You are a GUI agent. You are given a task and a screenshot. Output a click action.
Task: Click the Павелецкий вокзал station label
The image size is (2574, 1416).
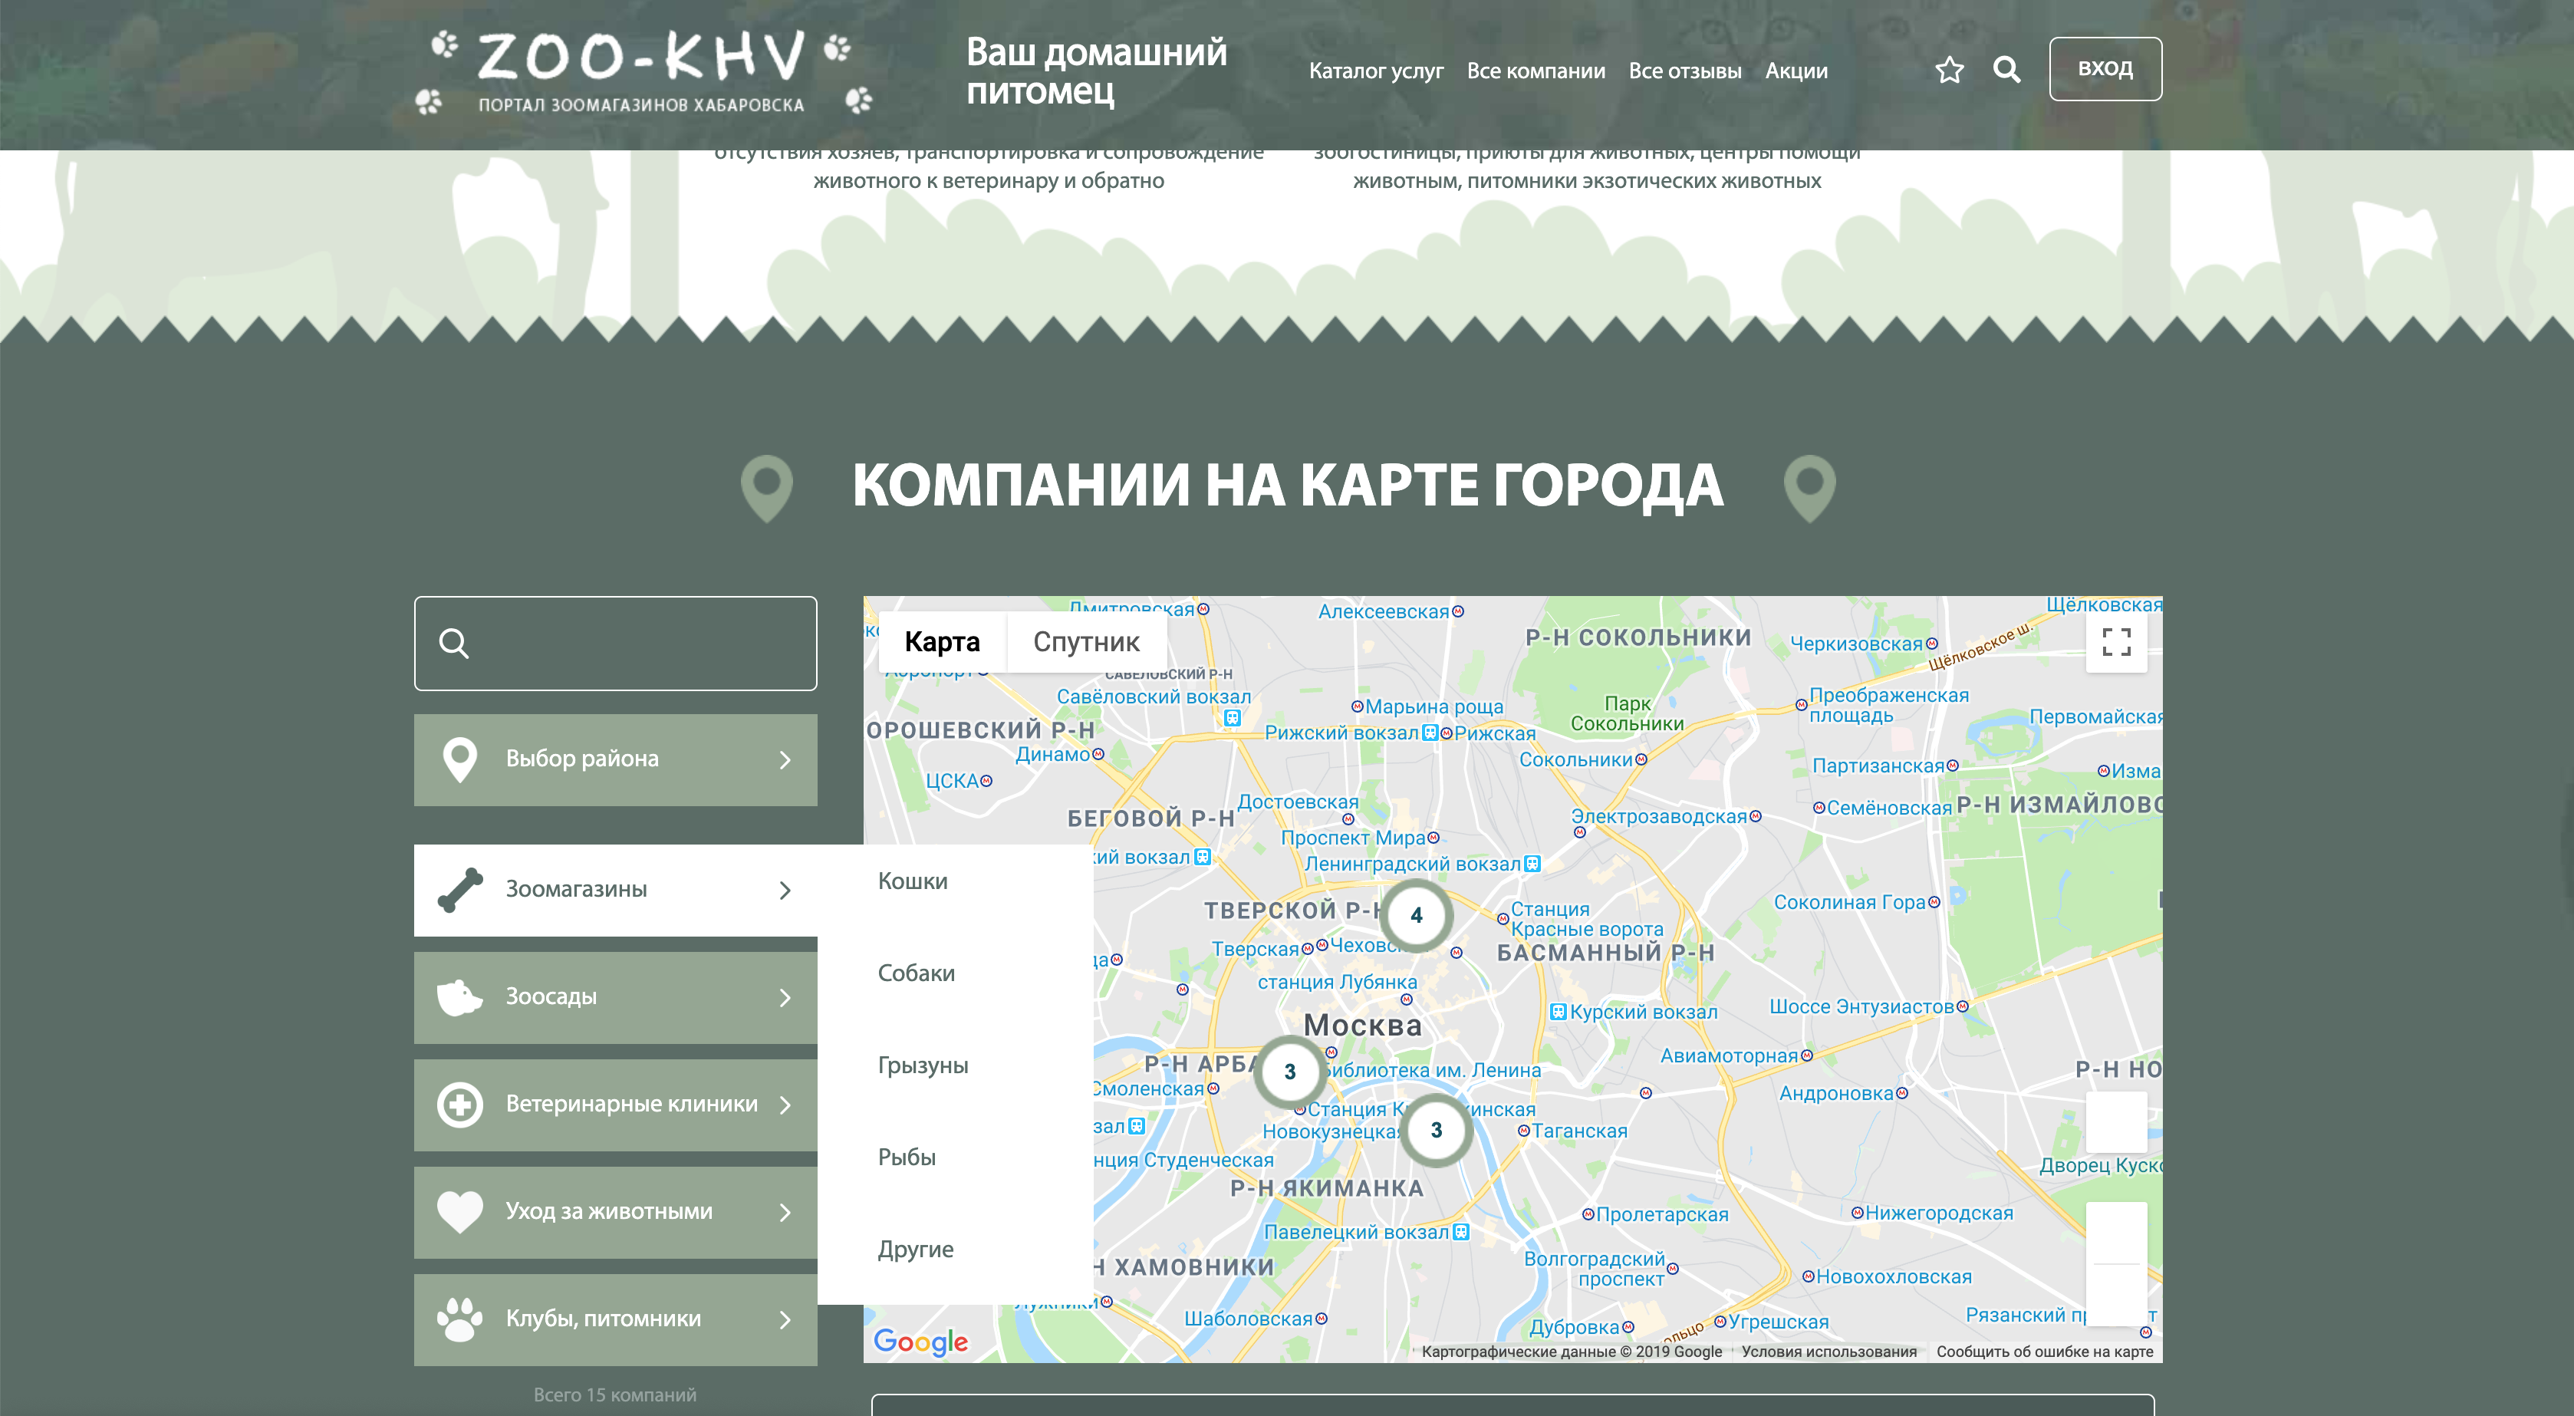click(1356, 1232)
